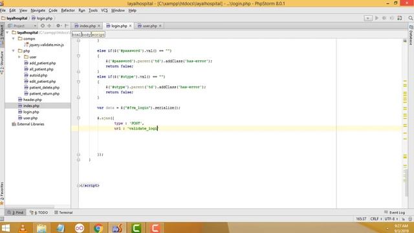The image size is (414, 233).
Task: Open run configuration dropdown
Action: click(x=368, y=18)
